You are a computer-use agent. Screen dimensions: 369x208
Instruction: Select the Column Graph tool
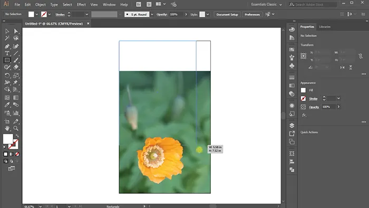[x=16, y=113]
